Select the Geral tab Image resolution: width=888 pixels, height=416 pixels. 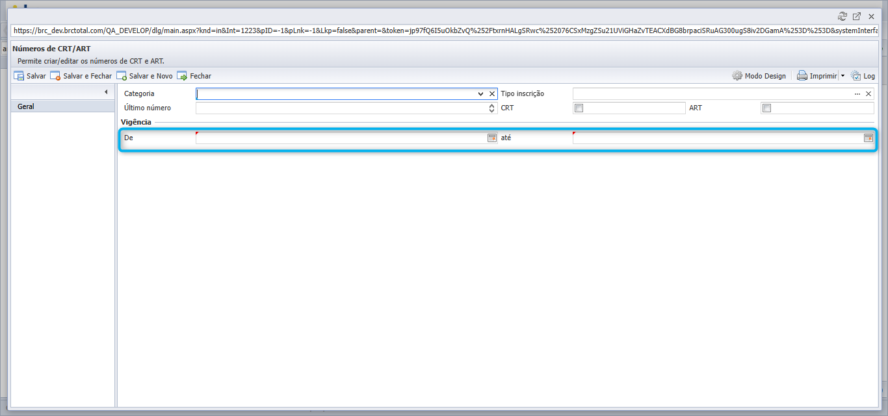[63, 106]
